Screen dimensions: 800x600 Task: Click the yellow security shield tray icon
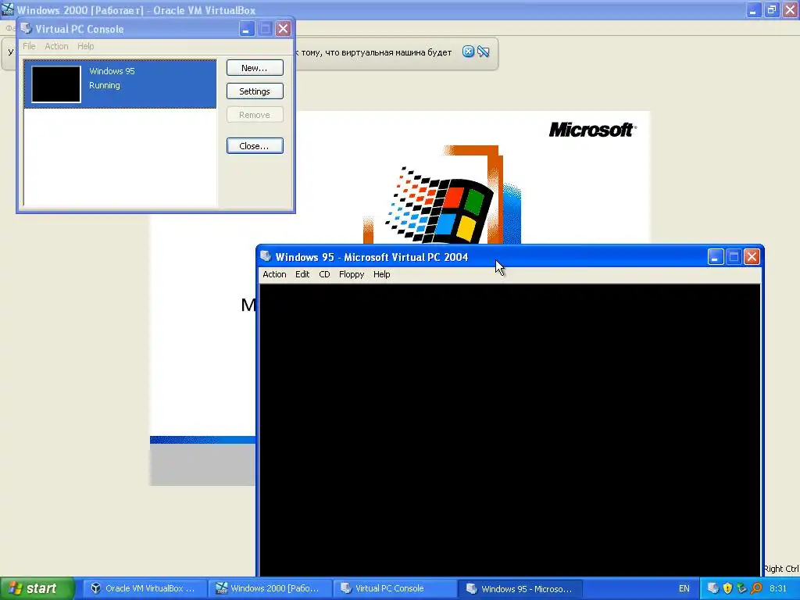coord(727,588)
